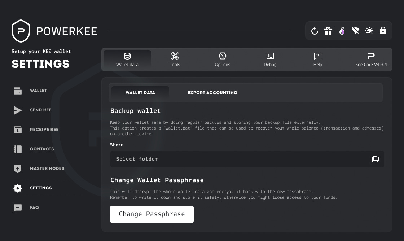Open CONTACTS in the sidebar

(x=42, y=149)
